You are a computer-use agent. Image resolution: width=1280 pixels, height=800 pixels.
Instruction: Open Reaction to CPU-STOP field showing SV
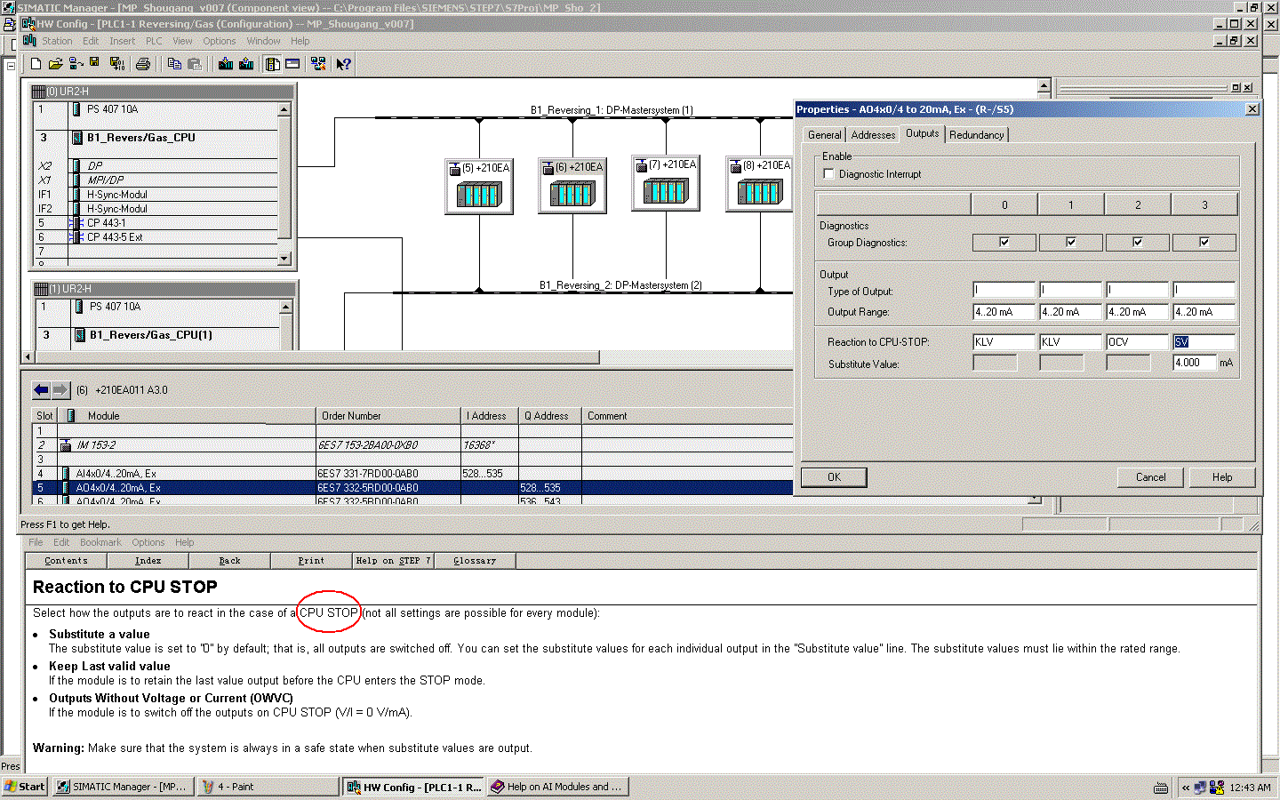click(1204, 342)
